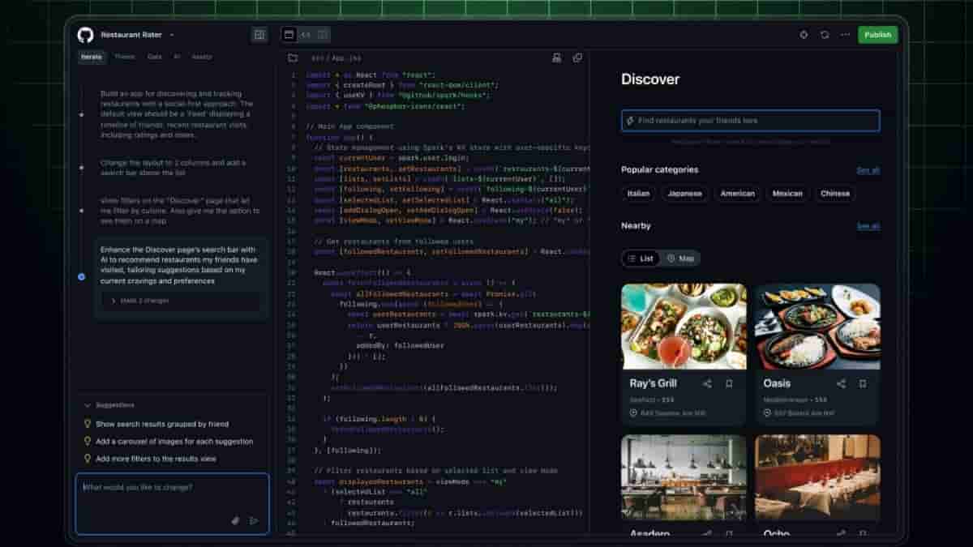Screen dimensions: 973x547
Task: Toggle the sidebar panel layout icon
Action: click(259, 35)
